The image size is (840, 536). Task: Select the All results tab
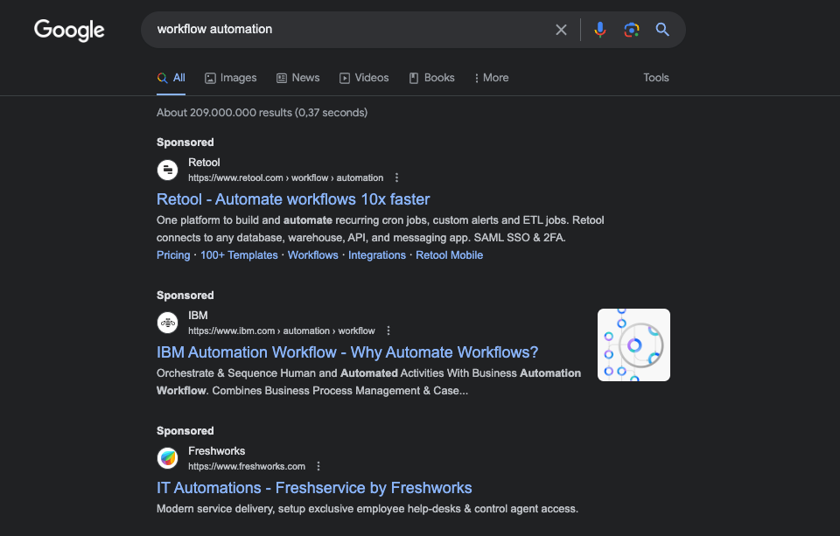pyautogui.click(x=171, y=78)
